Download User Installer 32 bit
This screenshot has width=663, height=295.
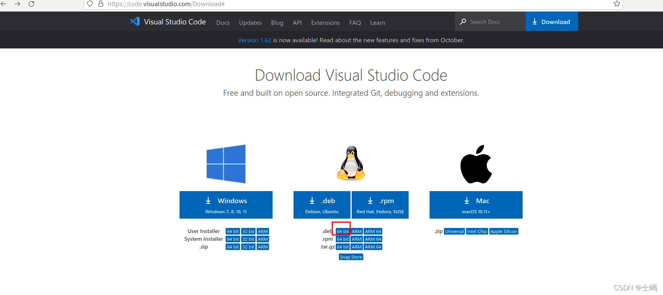click(x=249, y=231)
